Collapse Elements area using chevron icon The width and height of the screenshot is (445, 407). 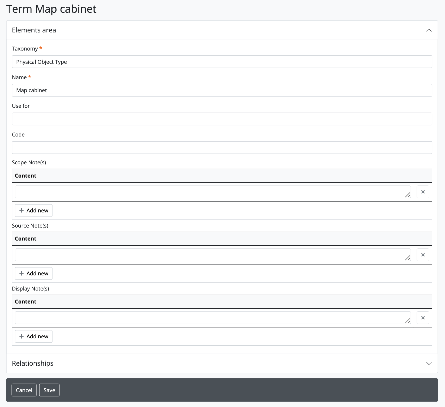429,30
